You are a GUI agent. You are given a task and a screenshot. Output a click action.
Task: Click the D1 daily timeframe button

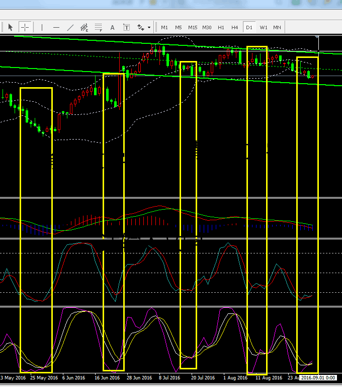point(249,27)
